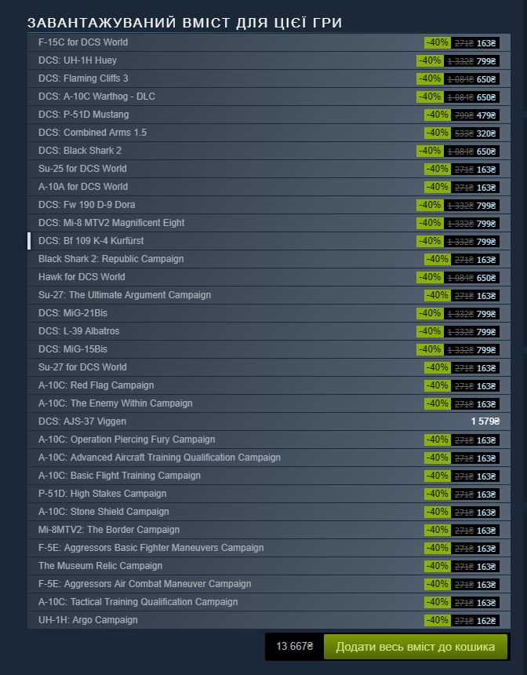Open The Museum Relic Campaign

pos(269,567)
